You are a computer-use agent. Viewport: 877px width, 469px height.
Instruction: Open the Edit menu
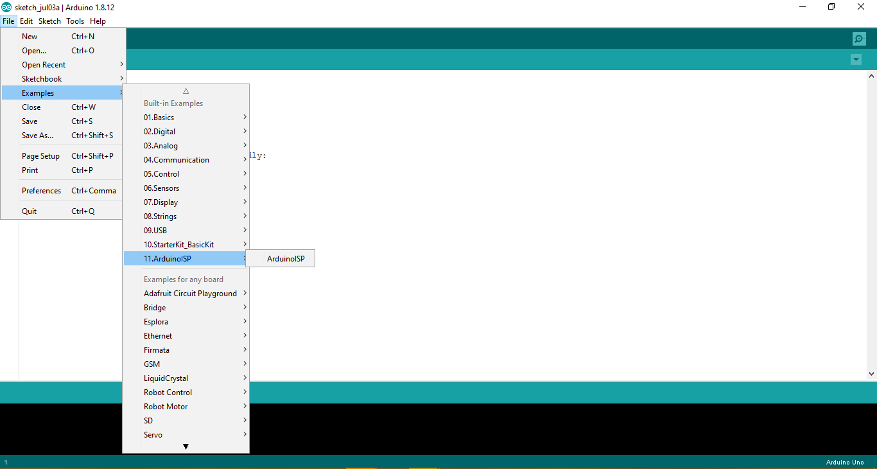(x=26, y=21)
